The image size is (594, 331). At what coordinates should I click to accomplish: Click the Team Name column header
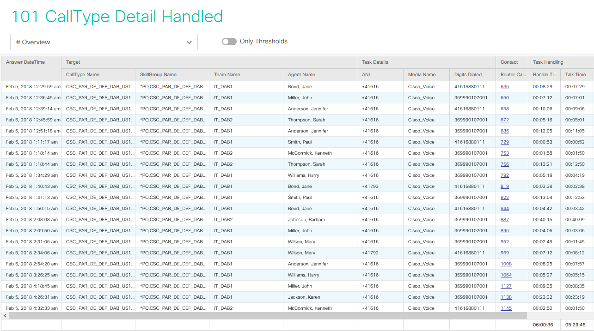tap(246, 75)
